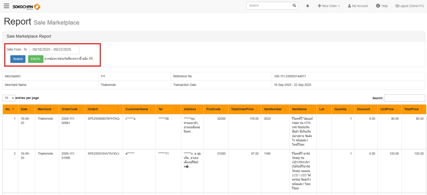427x195 pixels.
Task: Sort table by No. column
Action: coord(10,109)
